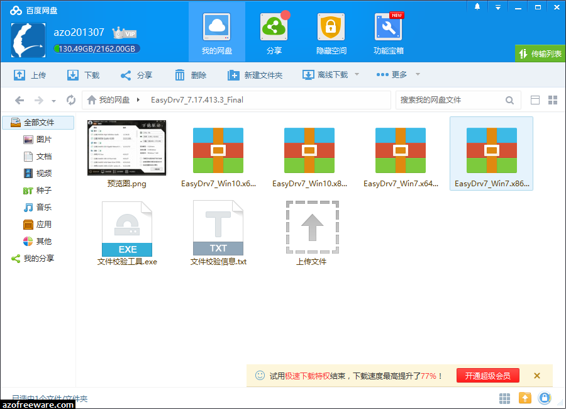Screen dimensions: 566x409
Task: Open the 更多 menu
Action: click(392, 75)
